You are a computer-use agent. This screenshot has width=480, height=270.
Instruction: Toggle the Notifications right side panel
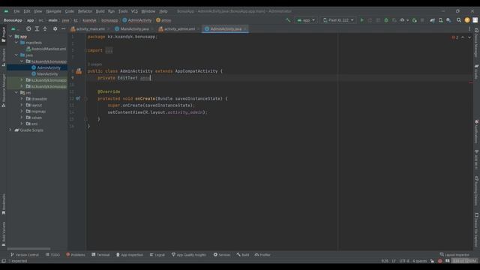point(476,131)
